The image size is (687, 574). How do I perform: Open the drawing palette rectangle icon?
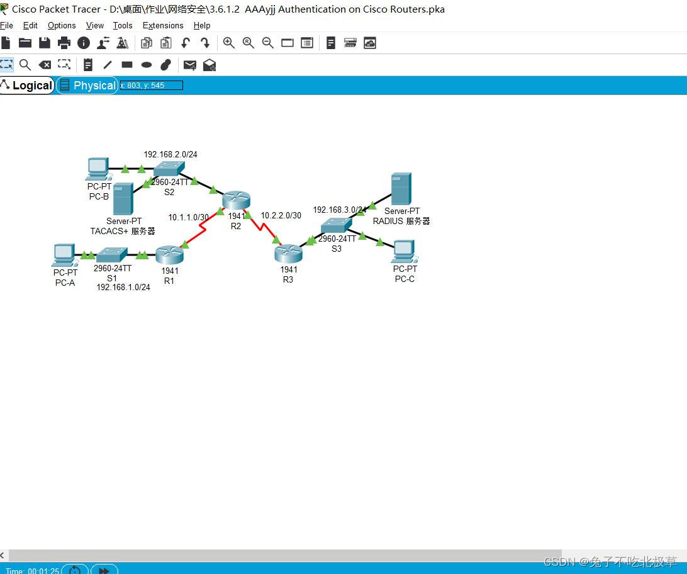click(288, 43)
